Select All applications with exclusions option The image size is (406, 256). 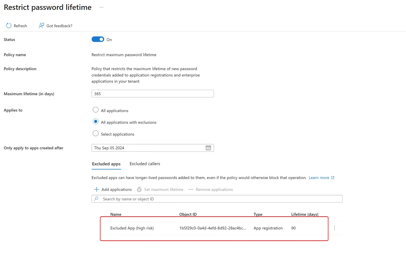(95, 122)
